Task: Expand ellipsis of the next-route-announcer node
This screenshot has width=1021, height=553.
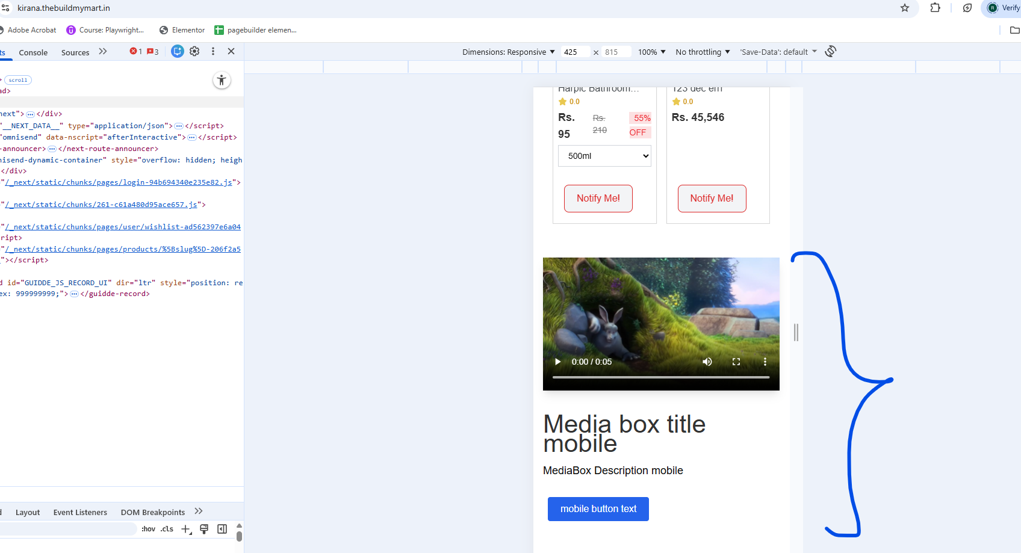Action: pos(52,149)
